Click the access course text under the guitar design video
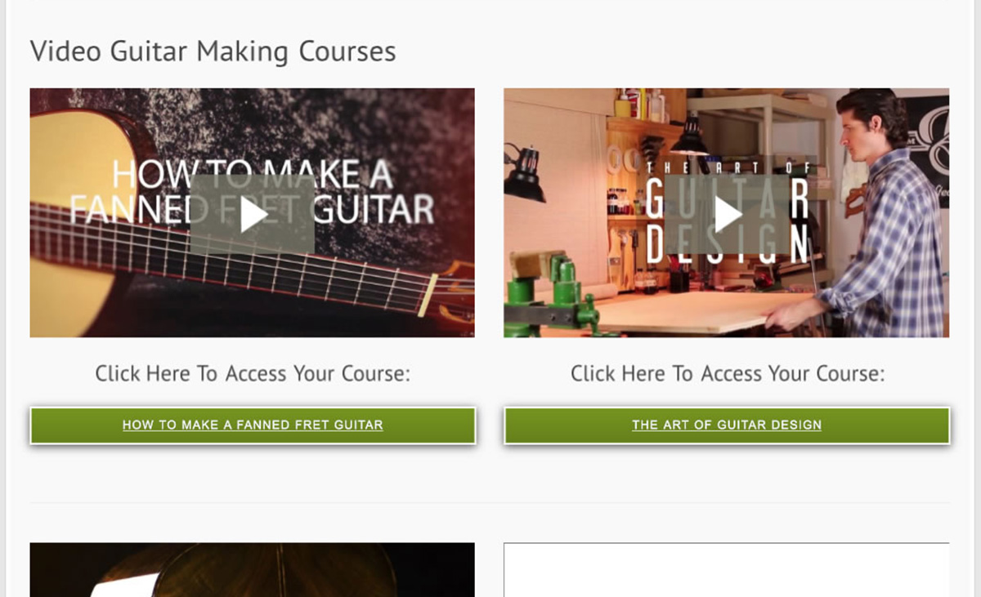Viewport: 981px width, 597px height. coord(727,374)
